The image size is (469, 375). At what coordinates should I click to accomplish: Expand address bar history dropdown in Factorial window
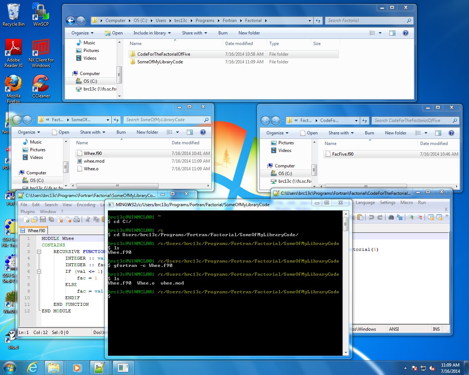pos(310,21)
